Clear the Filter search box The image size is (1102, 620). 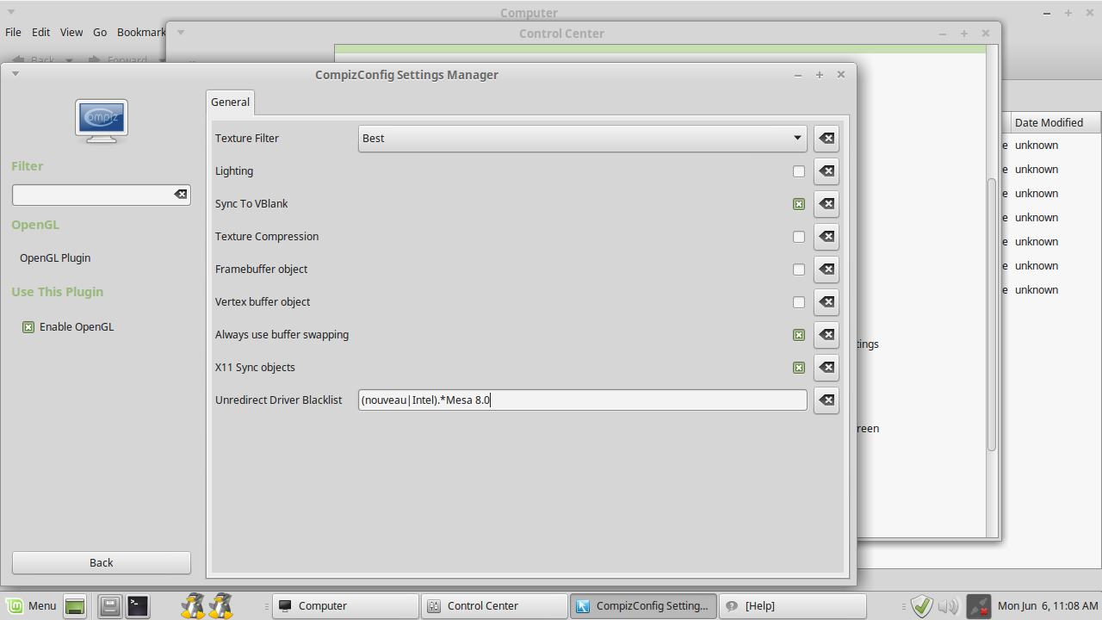point(181,195)
